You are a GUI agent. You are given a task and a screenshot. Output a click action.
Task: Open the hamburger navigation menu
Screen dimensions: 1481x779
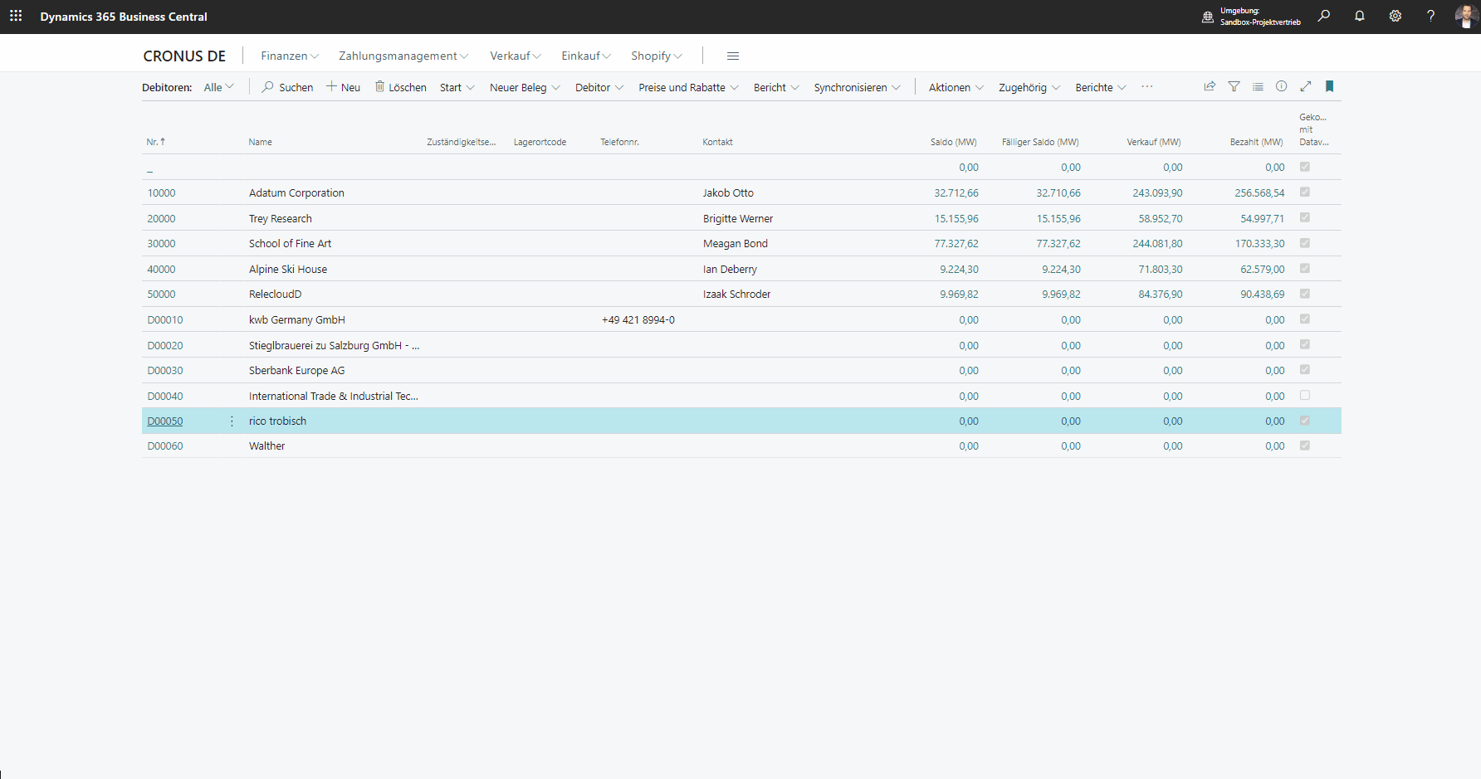[x=733, y=56]
